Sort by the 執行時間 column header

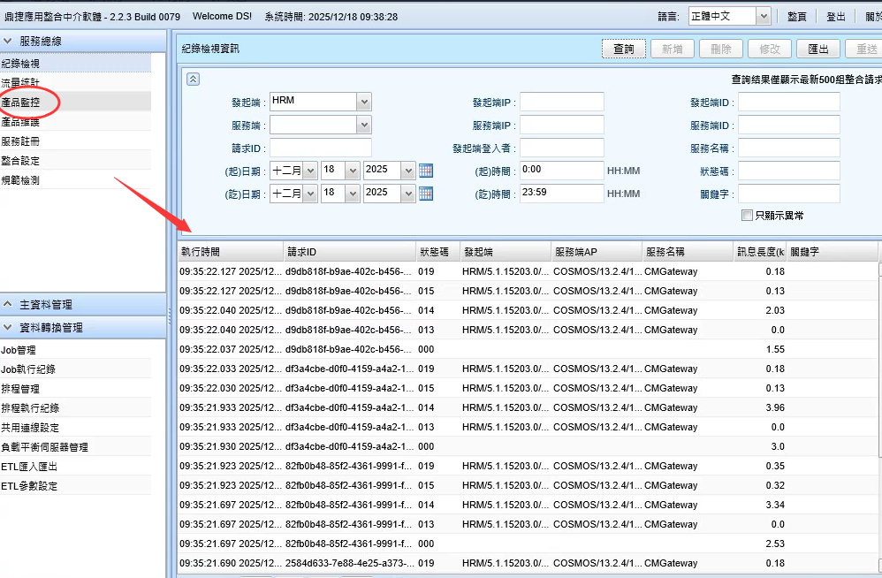(230, 252)
